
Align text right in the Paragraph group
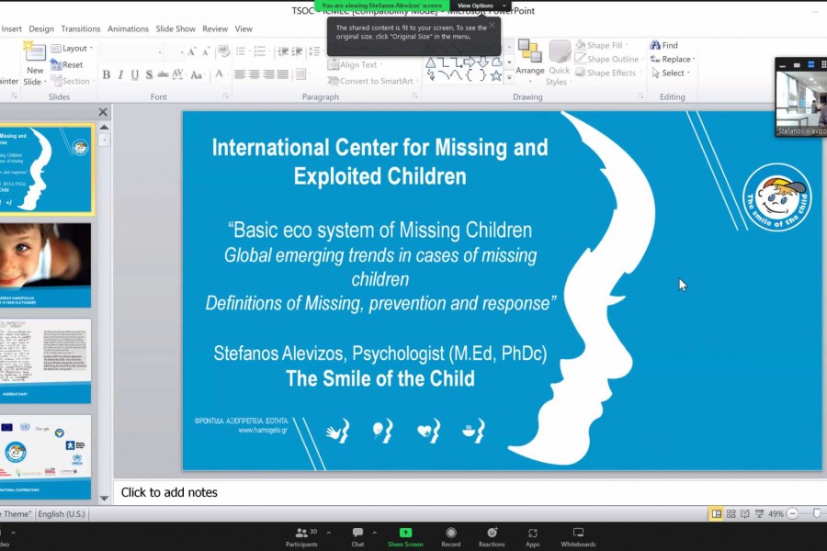point(268,74)
